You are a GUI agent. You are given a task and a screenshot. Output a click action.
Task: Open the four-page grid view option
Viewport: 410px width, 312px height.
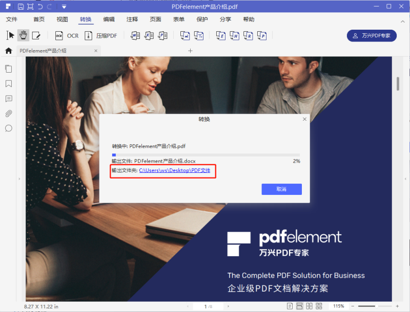tap(319, 306)
